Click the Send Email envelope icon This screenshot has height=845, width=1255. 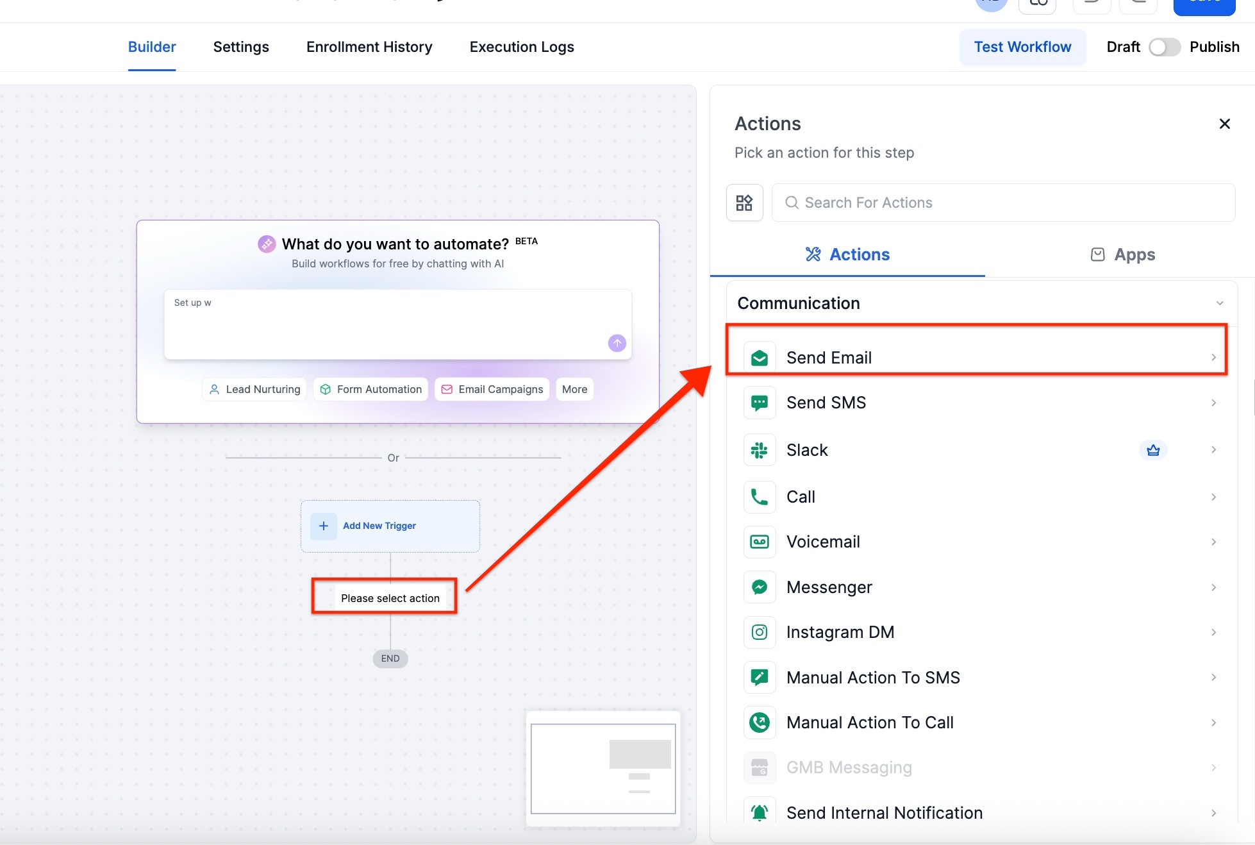(x=760, y=358)
